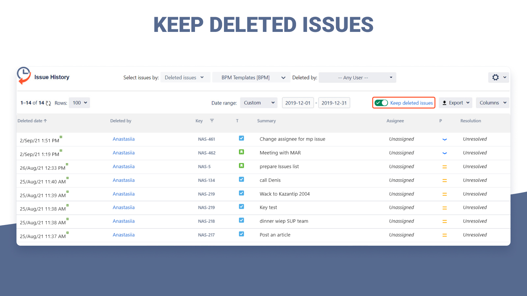Viewport: 527px width, 296px height.
Task: Open the settings gear menu
Action: tap(495, 77)
